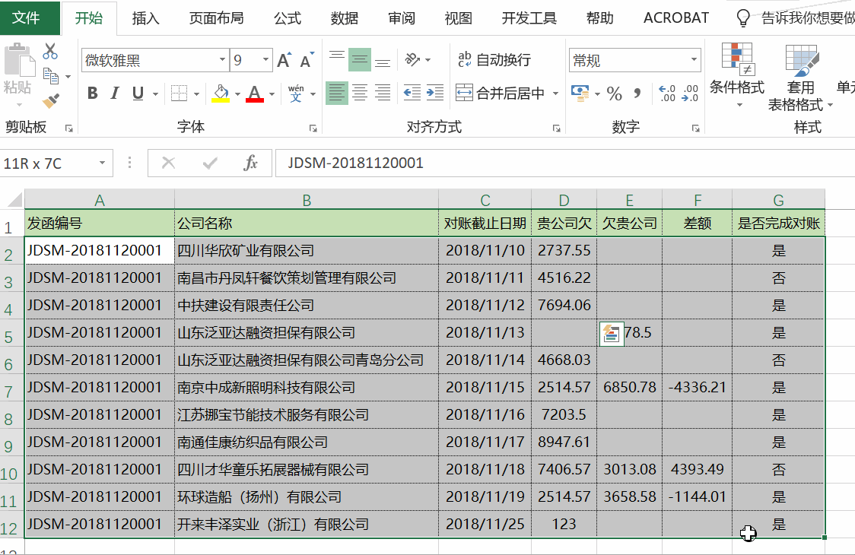Increase font size with large A
The height and width of the screenshot is (555, 855).
point(284,60)
